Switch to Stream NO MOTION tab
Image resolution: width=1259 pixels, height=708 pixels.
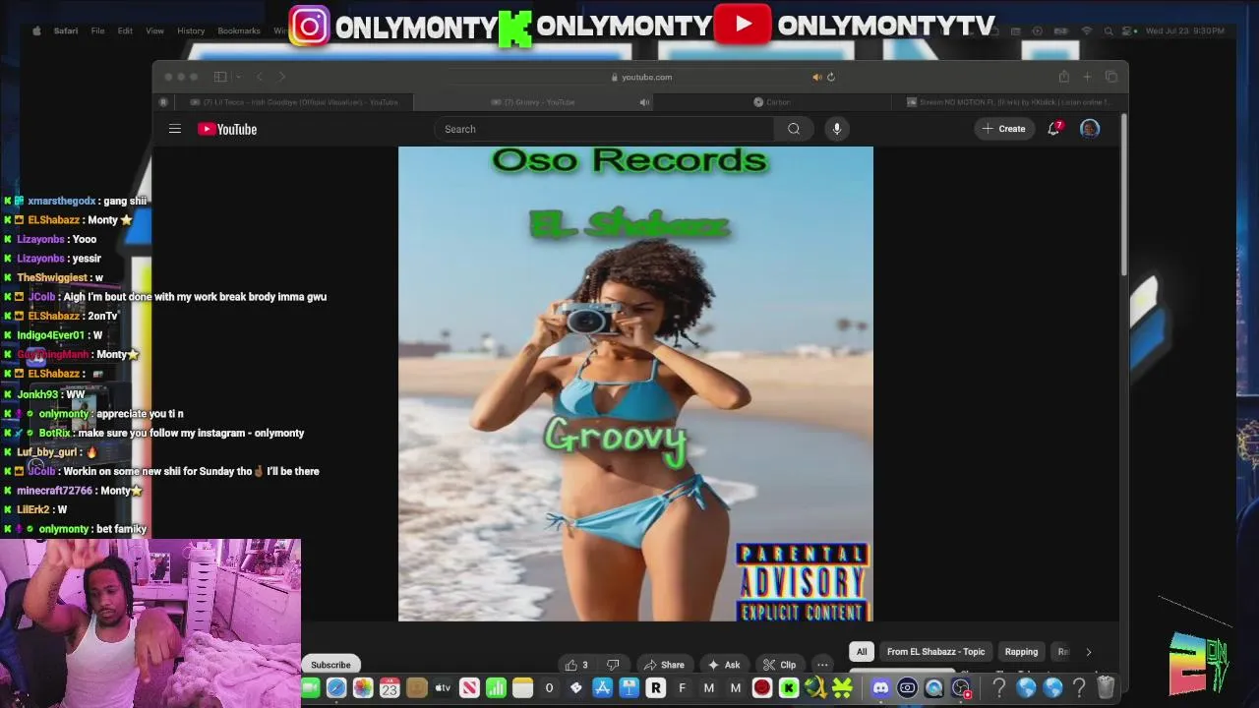click(1008, 102)
